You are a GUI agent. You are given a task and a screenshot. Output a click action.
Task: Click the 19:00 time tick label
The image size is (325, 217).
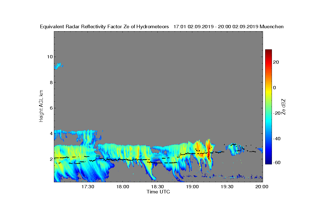(192, 187)
